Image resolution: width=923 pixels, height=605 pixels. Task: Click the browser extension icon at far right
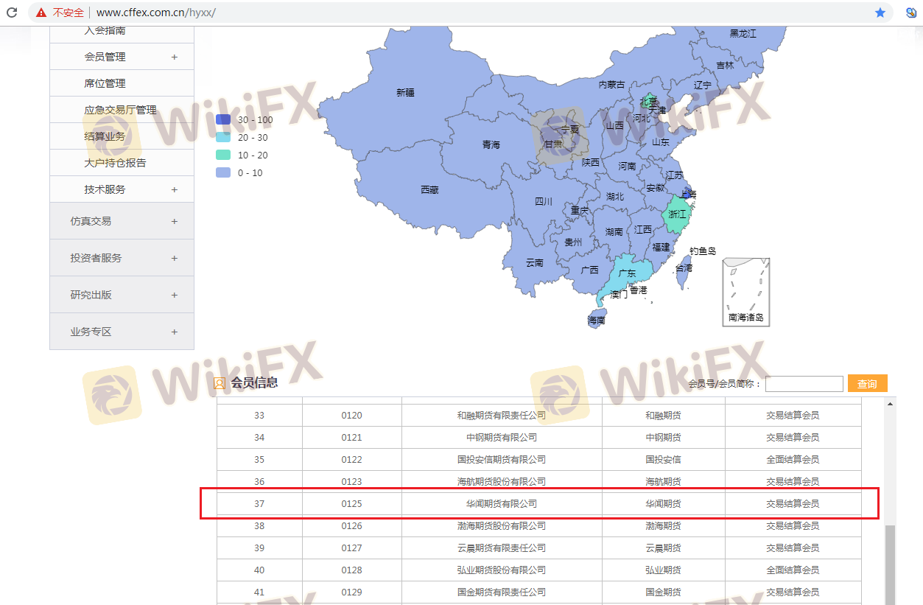tap(911, 13)
